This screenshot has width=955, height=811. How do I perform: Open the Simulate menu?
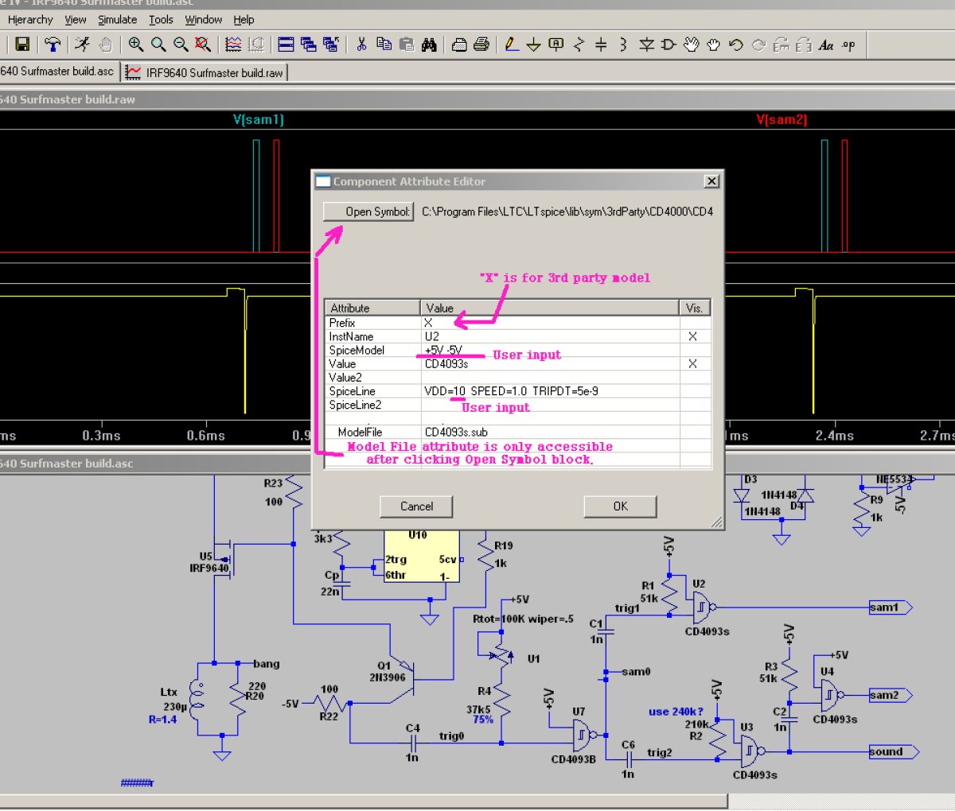tap(117, 19)
